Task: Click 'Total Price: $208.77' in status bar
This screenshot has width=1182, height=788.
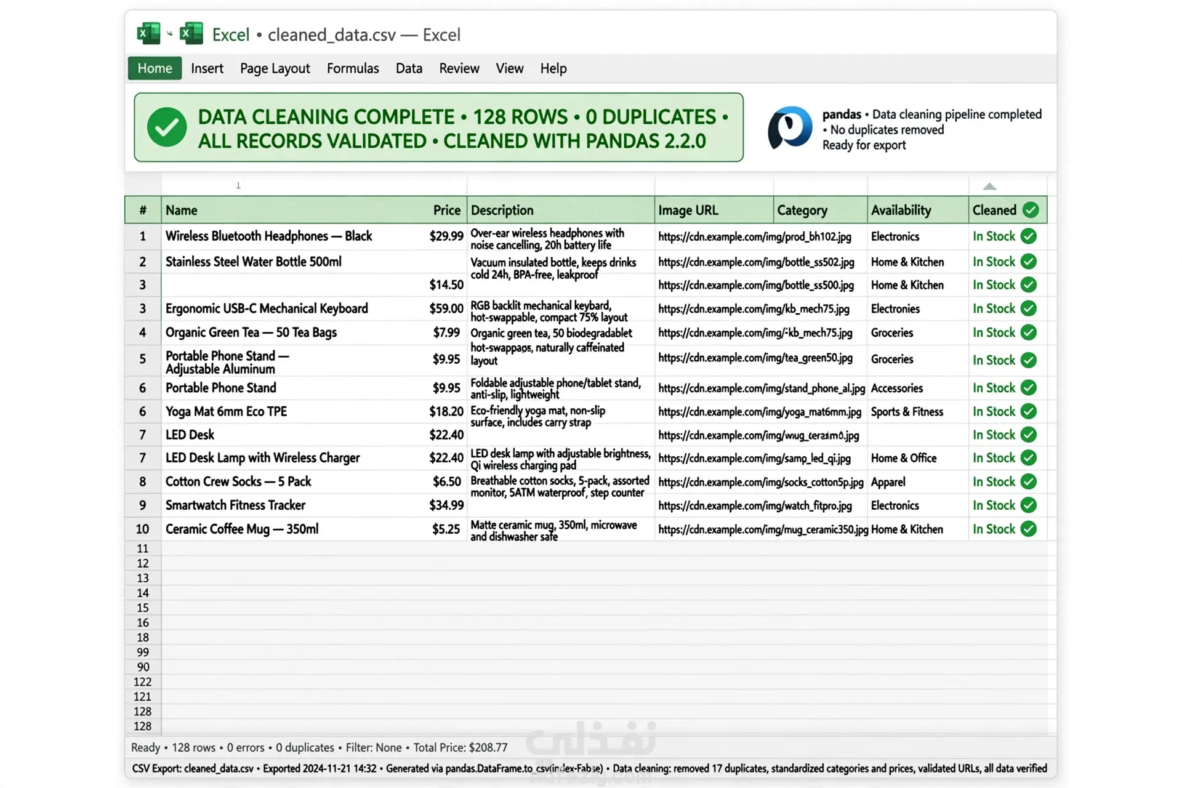Action: (460, 747)
